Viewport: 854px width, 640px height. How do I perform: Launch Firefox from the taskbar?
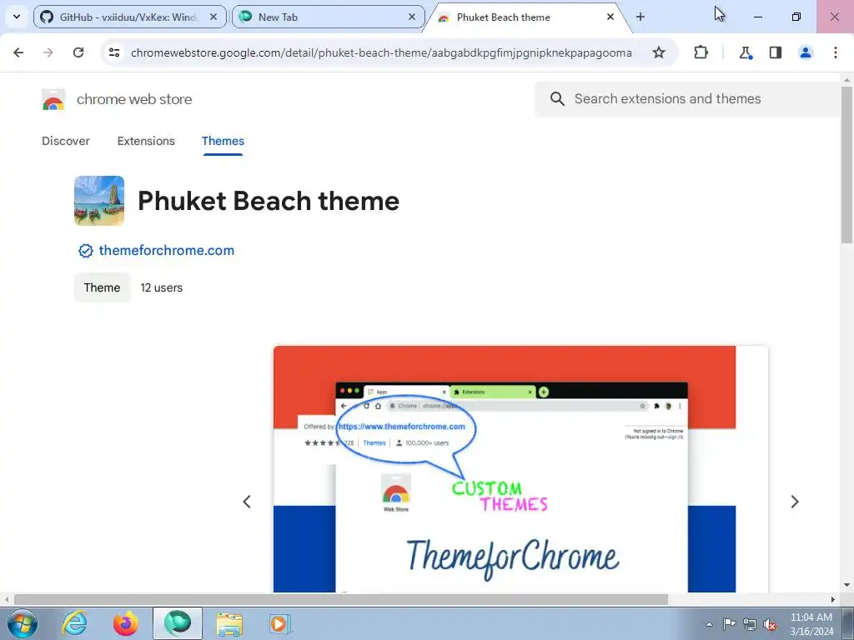click(x=126, y=623)
